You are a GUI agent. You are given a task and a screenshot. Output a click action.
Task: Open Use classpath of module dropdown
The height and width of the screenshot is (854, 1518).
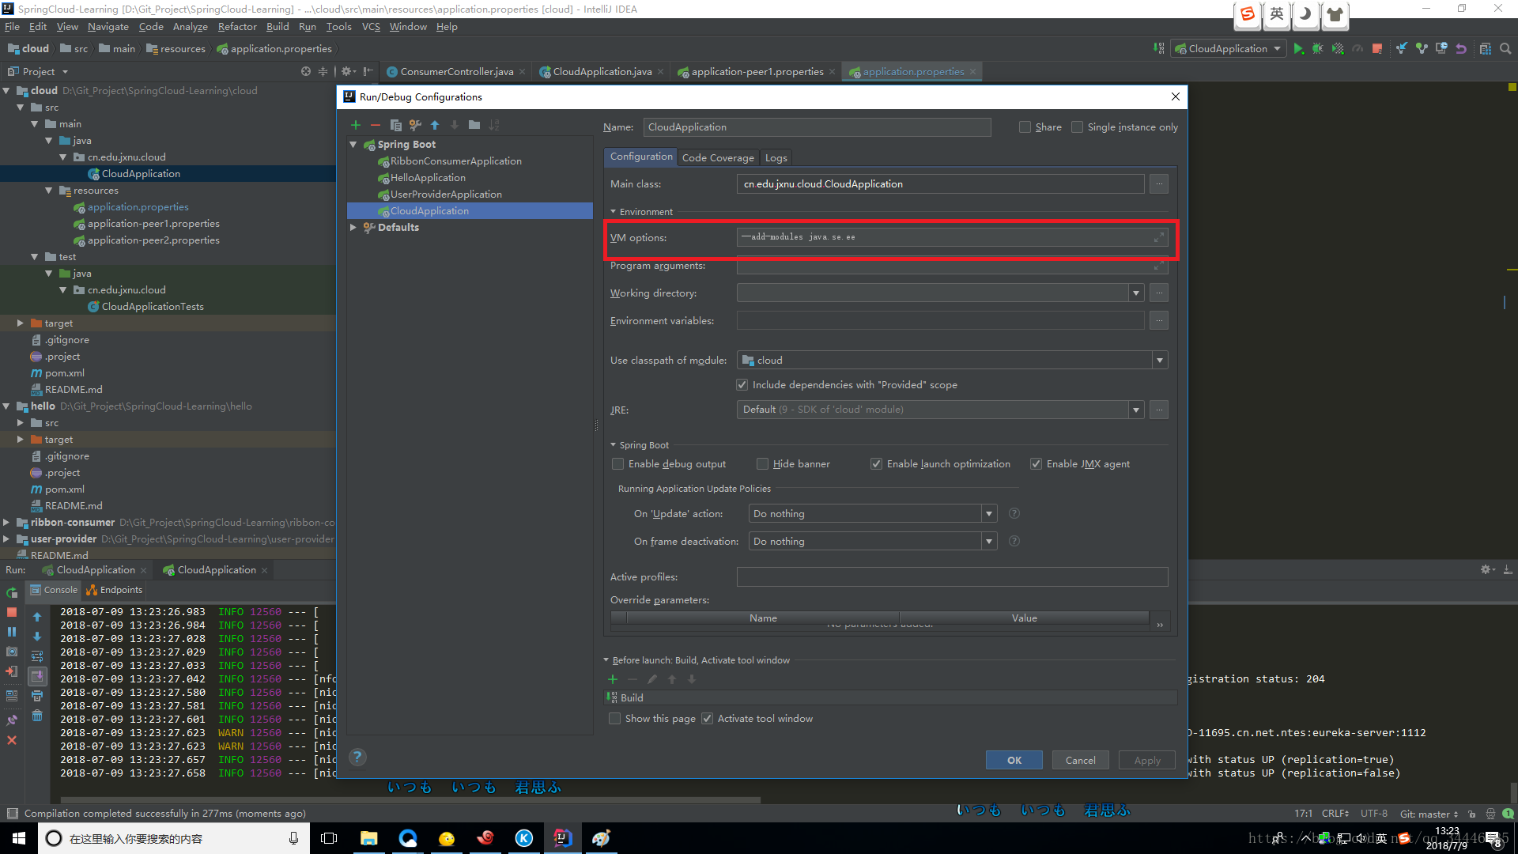tap(1160, 361)
